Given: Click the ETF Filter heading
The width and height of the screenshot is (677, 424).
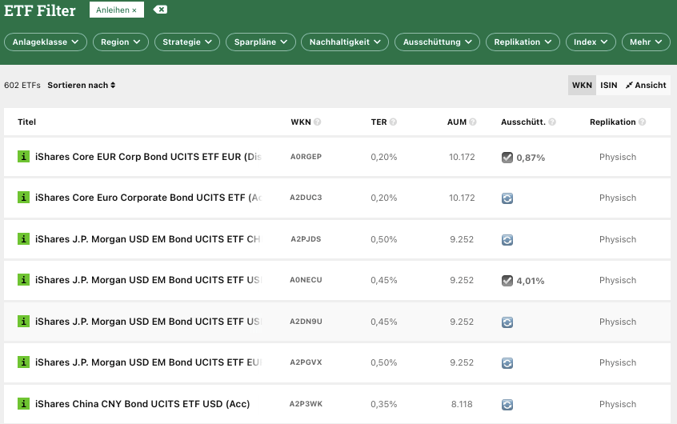Looking at the screenshot, I should (x=40, y=10).
